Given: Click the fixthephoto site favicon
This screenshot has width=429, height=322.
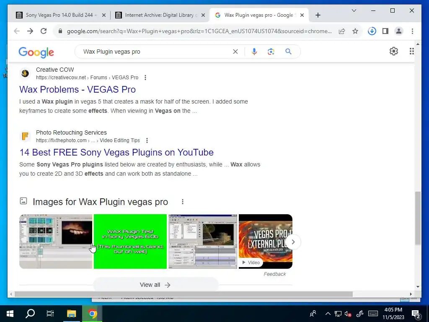Looking at the screenshot, I should pyautogui.click(x=25, y=136).
